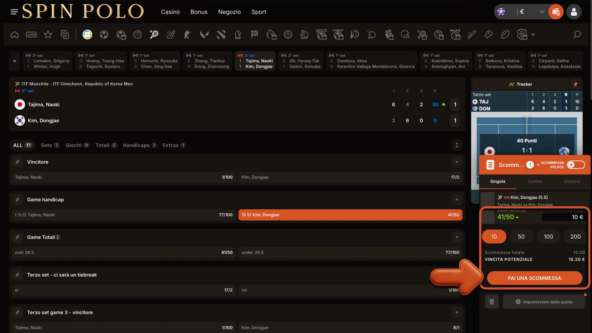The width and height of the screenshot is (592, 333).
Task: Switch to the Sets markets tab
Action: pos(50,145)
